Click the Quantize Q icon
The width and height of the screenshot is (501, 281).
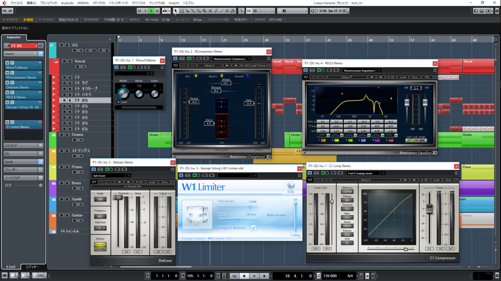[313, 11]
